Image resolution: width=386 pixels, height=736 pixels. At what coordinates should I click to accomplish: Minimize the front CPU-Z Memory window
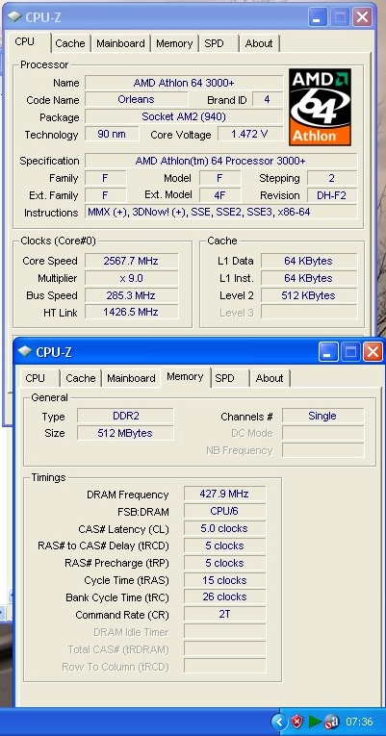328,351
